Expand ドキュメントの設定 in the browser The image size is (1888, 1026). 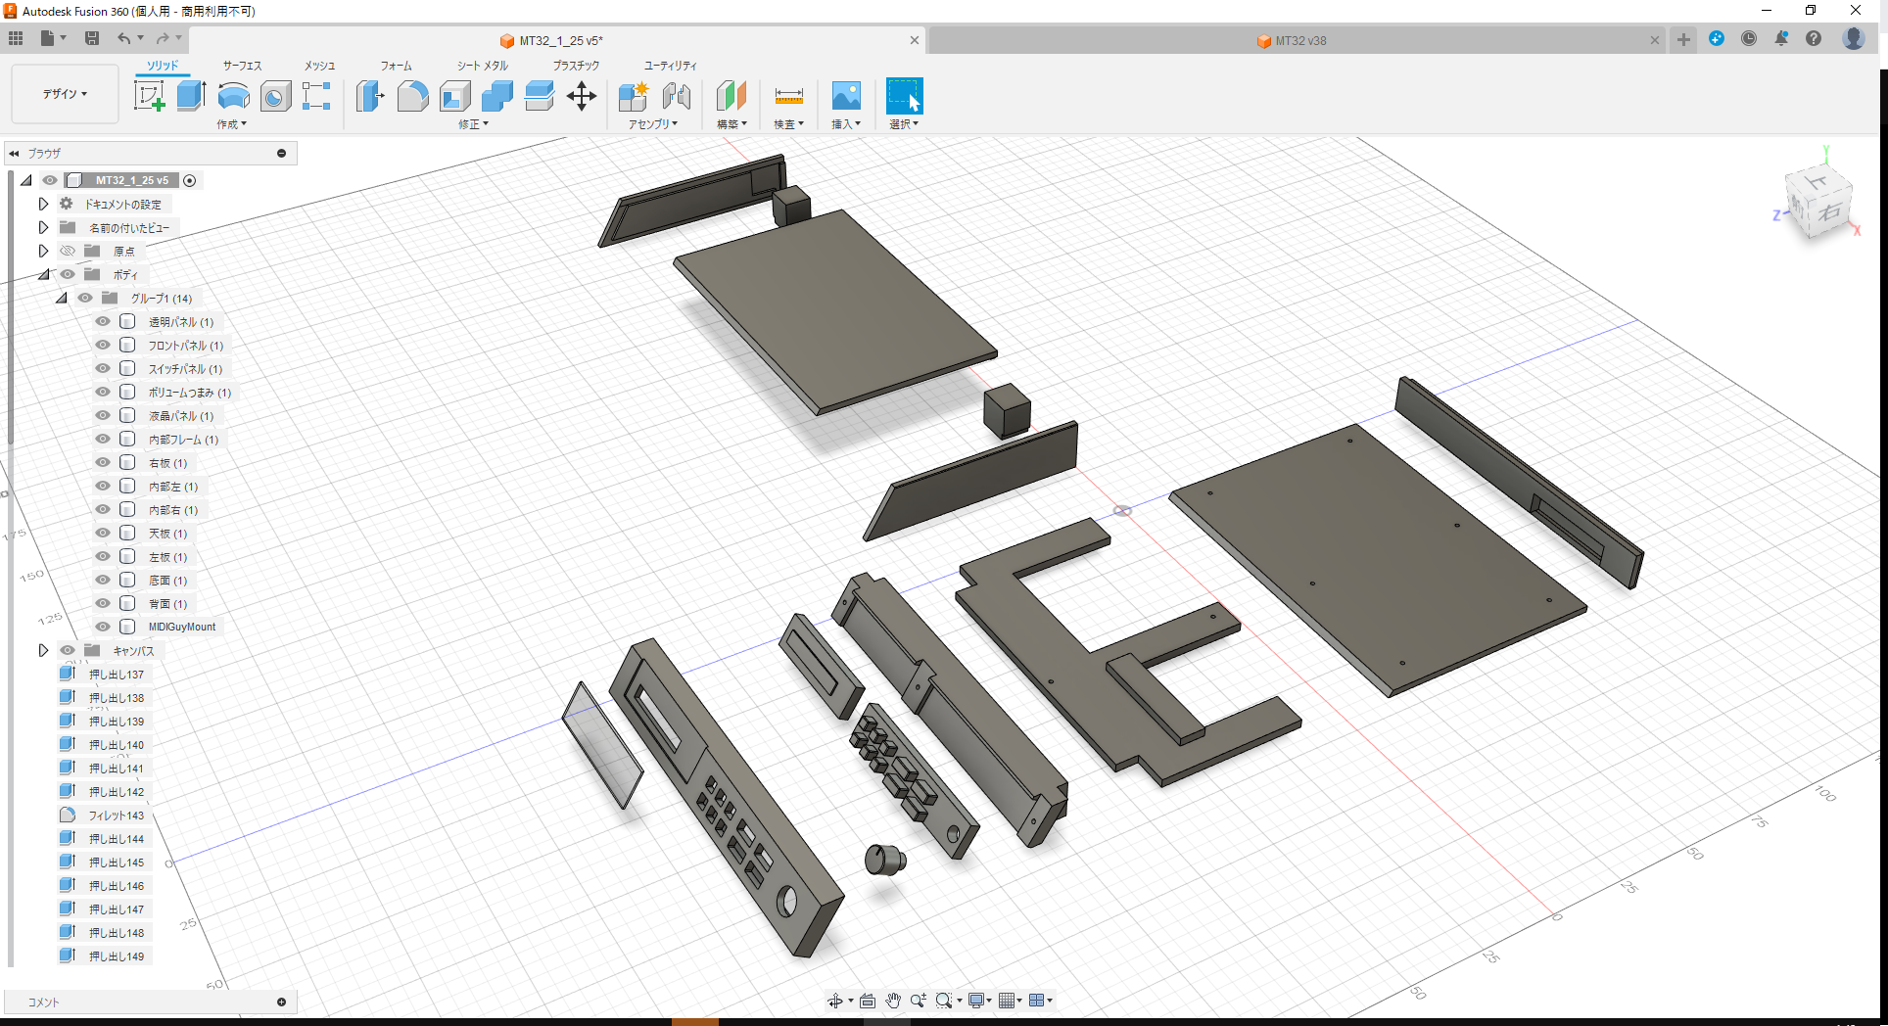click(x=43, y=203)
